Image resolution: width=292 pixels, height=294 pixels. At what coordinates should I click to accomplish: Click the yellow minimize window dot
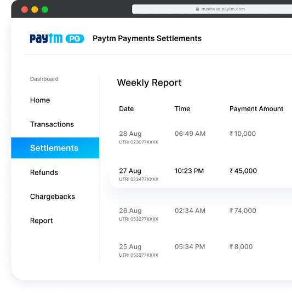point(35,9)
